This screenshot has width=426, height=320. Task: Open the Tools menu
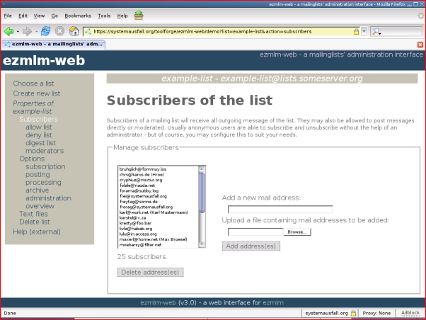(104, 16)
